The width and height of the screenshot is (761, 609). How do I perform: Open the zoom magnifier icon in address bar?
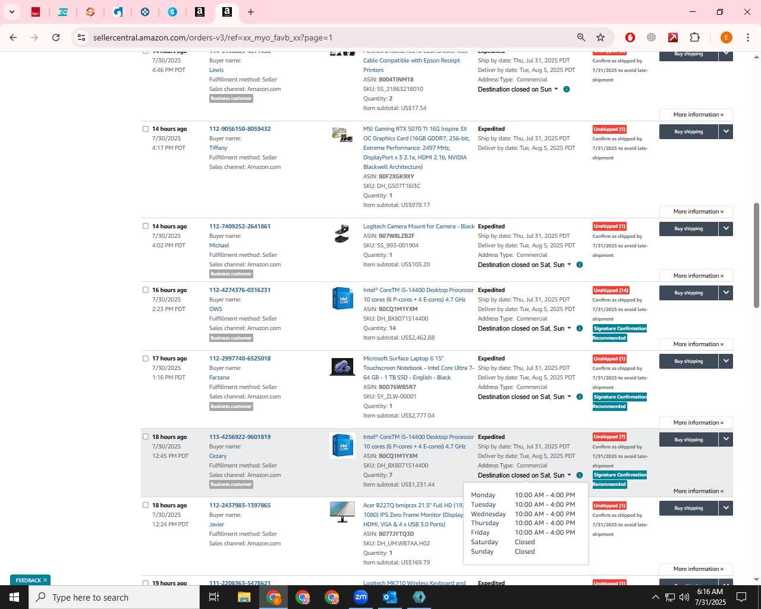click(x=581, y=37)
